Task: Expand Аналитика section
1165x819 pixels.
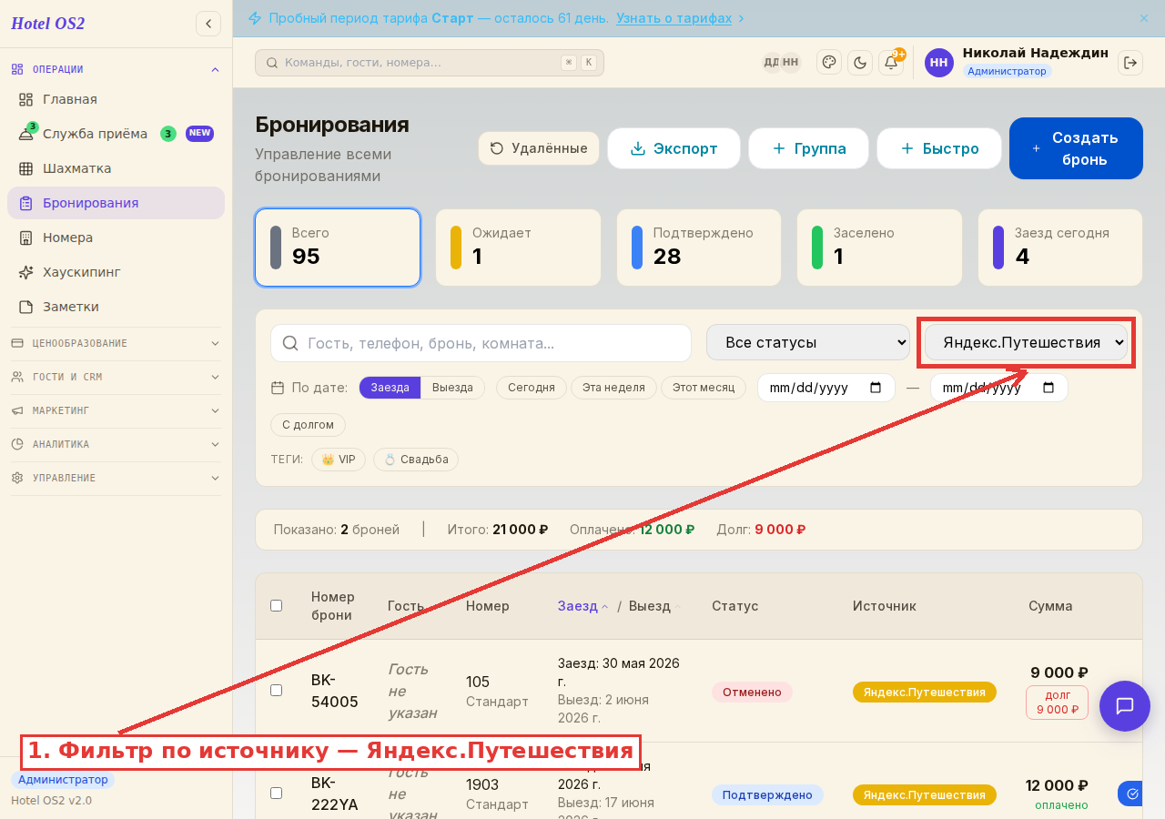Action: click(x=116, y=444)
